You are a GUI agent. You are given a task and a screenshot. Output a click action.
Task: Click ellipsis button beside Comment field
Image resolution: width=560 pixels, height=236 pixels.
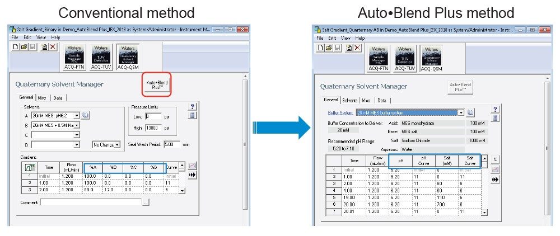146,202
